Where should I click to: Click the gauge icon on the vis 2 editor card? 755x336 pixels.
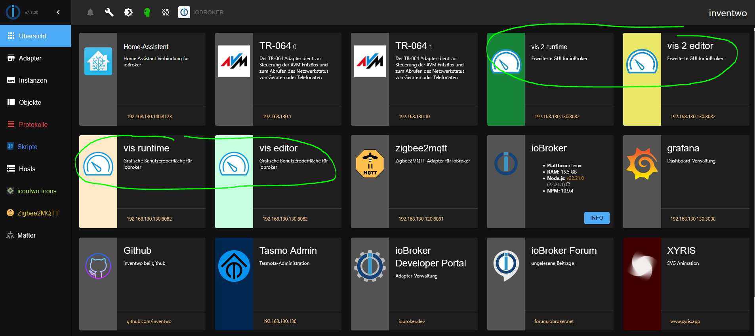tap(642, 61)
